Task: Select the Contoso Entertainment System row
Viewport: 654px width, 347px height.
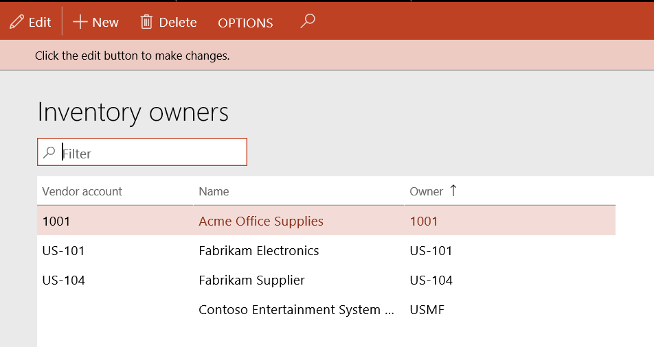Action: 326,310
